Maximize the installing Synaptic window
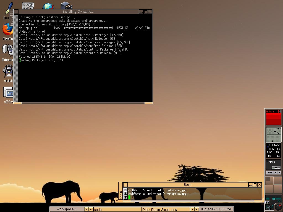 pos(146,12)
